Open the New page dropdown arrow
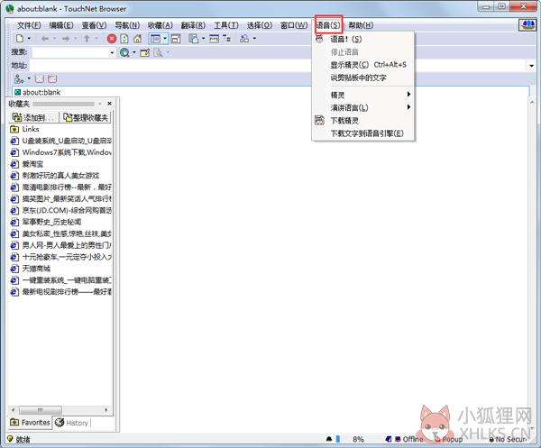Viewport: 541px width, 448px height. [x=29, y=39]
